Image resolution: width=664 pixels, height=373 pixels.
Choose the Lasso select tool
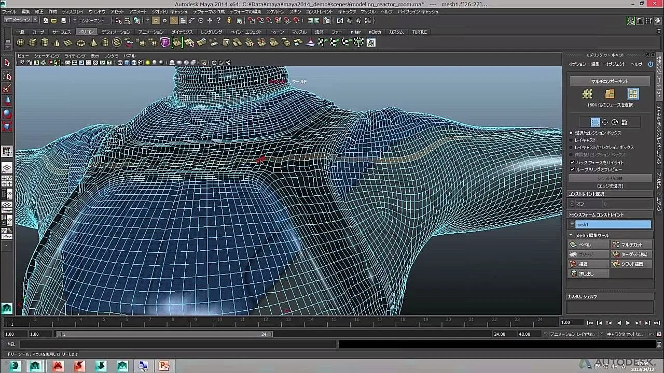click(7, 76)
